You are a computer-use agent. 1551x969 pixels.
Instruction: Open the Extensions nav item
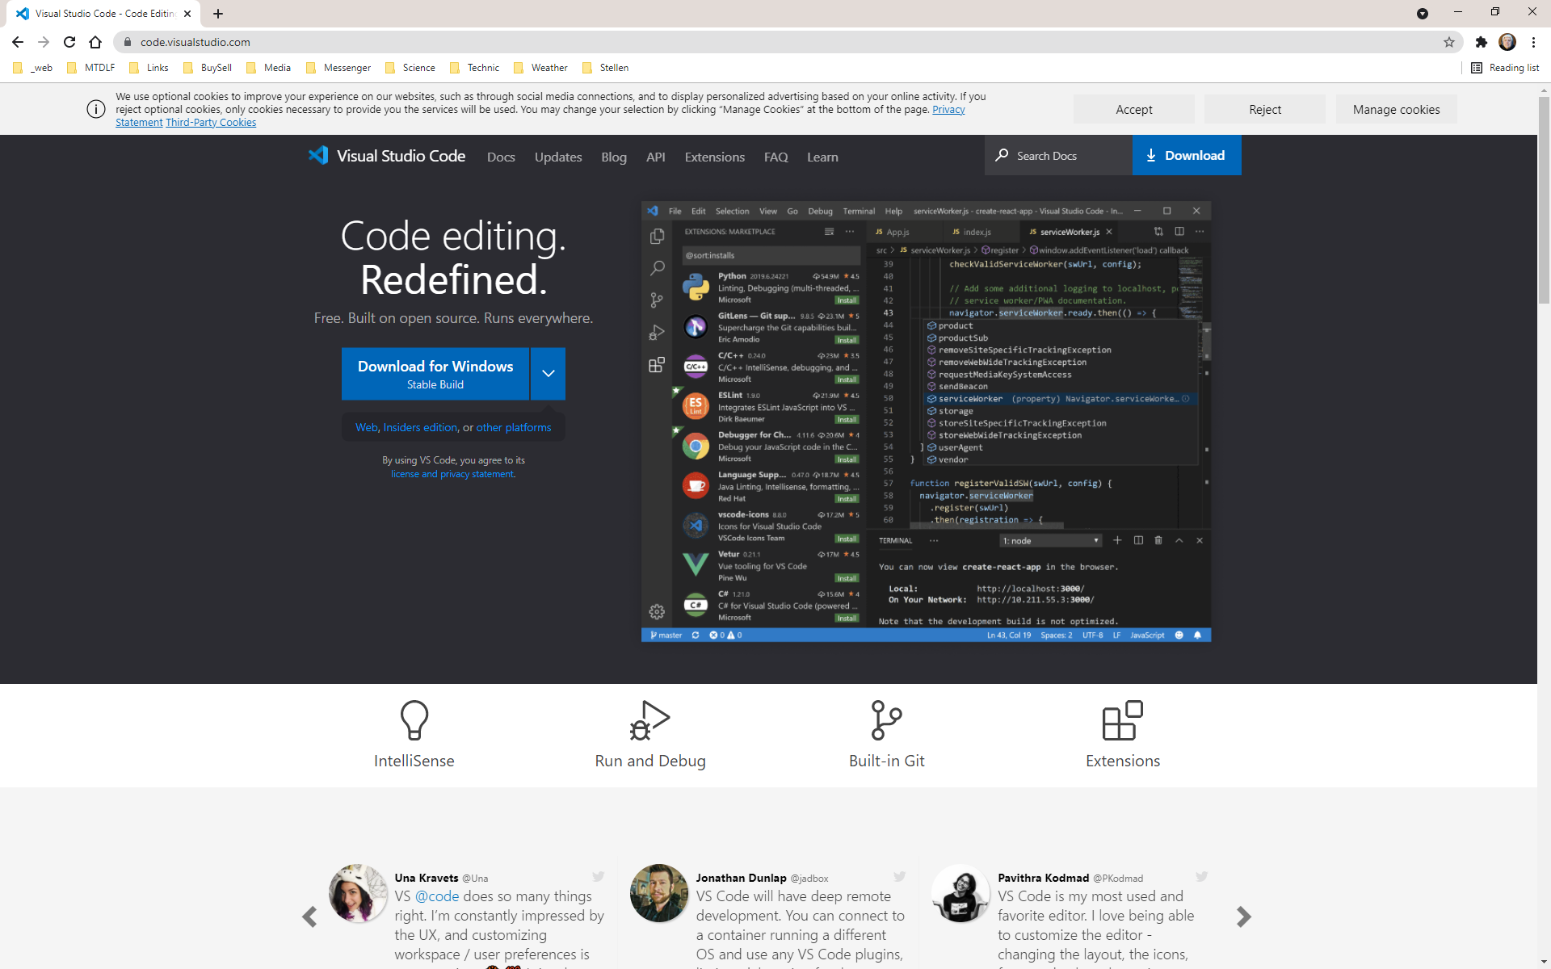715,157
